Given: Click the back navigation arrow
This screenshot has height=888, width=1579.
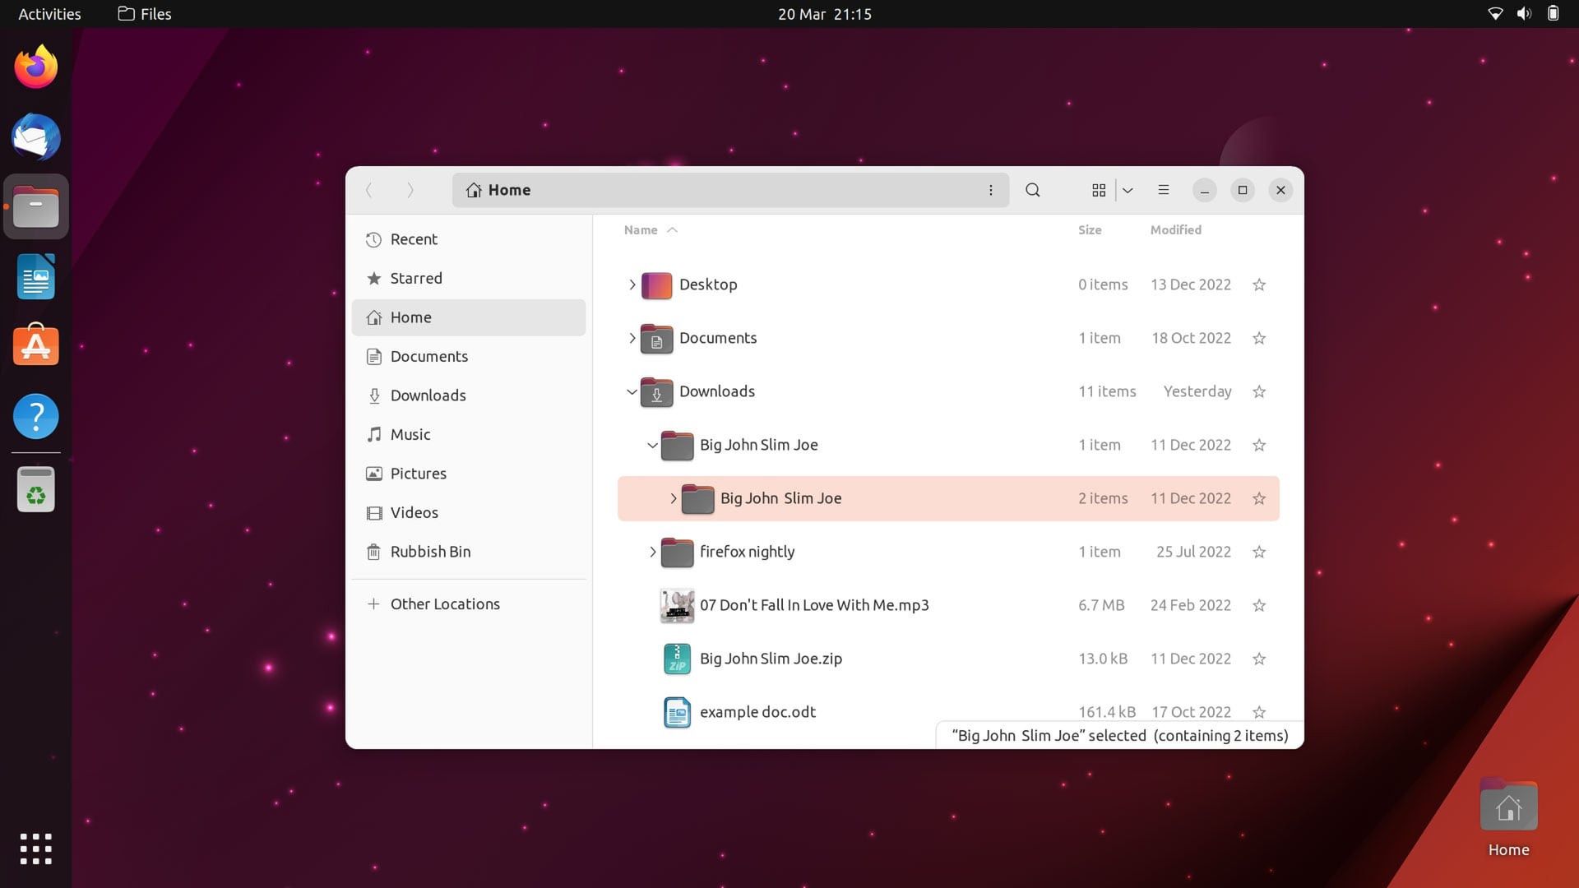Looking at the screenshot, I should (370, 190).
